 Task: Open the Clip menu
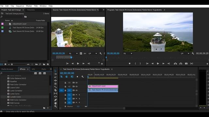12,6
